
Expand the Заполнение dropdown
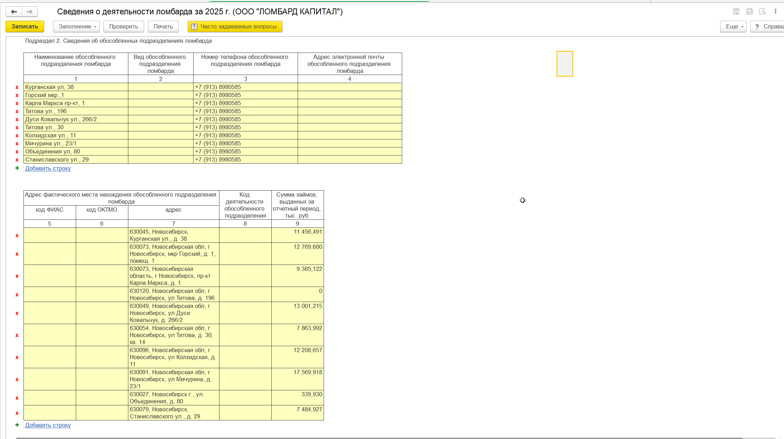pos(76,27)
